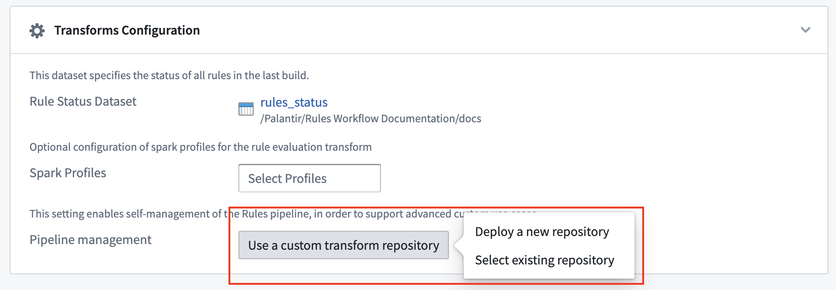Click blank area of the panel header bar
Screen dimensions: 836x290
click(x=499, y=30)
